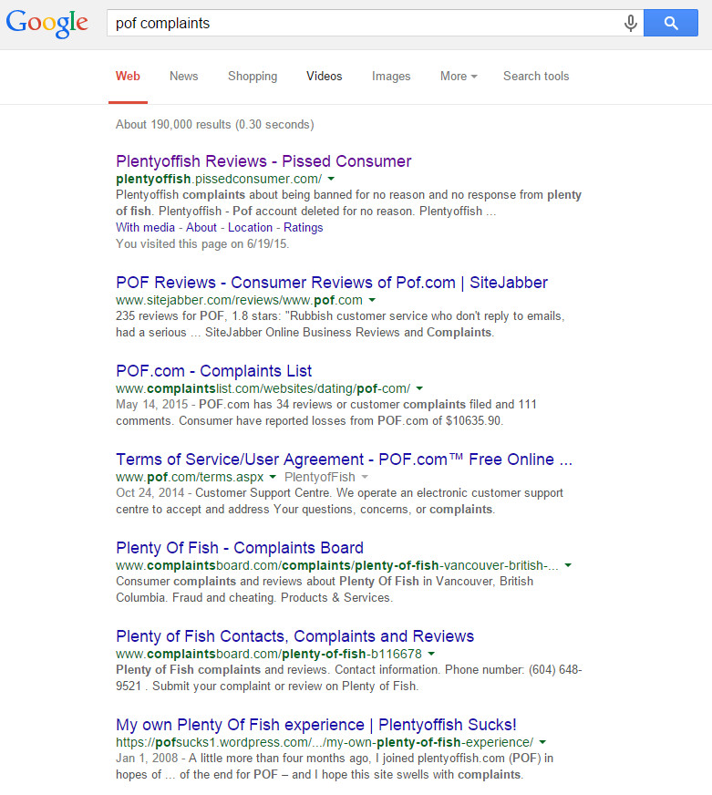The image size is (712, 795).
Task: Open Plenty of Fish Contacts, Complaints and Reviews
Action: coord(294,635)
